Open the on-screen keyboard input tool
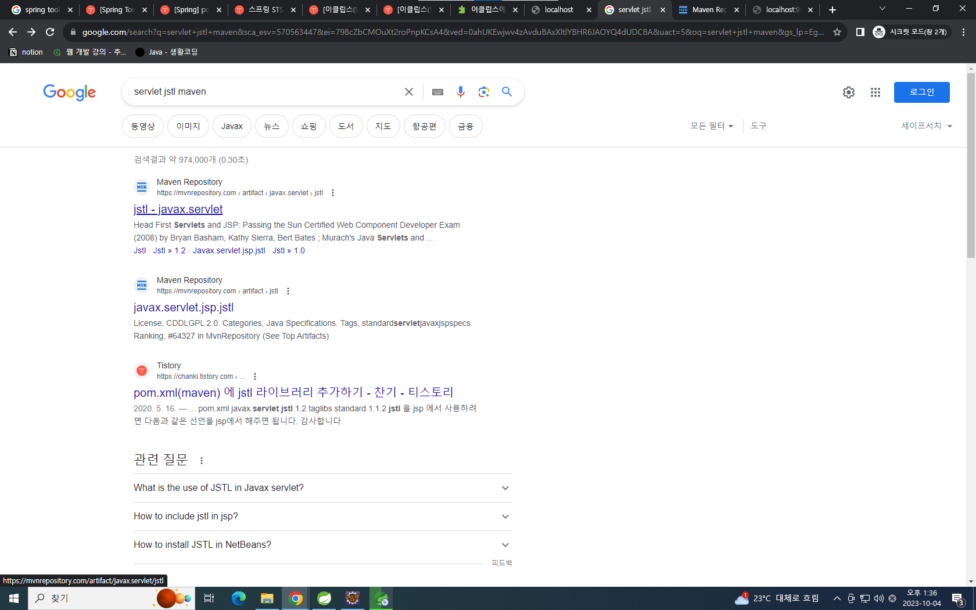976x610 pixels. coord(438,92)
